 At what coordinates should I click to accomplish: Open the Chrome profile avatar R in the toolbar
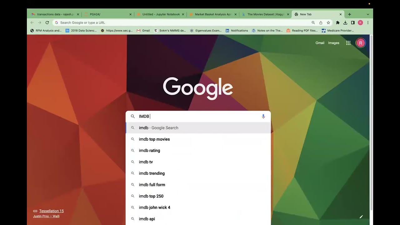pyautogui.click(x=360, y=22)
